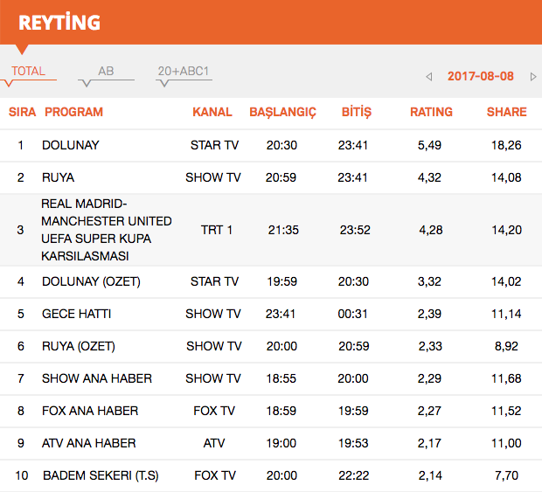Switch to the AB ratings tab
This screenshot has height=492, width=542.
click(106, 72)
